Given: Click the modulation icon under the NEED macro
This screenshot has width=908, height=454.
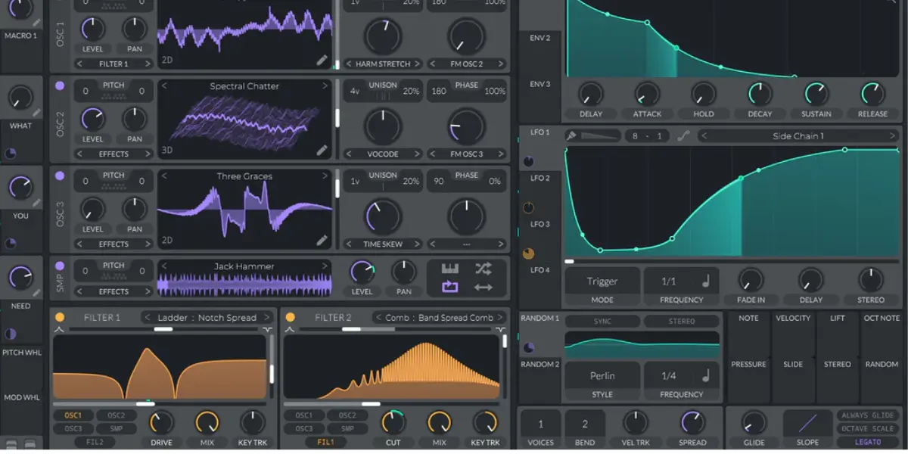Looking at the screenshot, I should (x=11, y=334).
